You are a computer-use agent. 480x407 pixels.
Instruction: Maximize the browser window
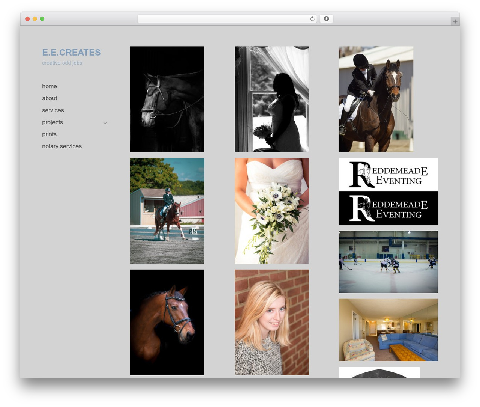coord(42,19)
